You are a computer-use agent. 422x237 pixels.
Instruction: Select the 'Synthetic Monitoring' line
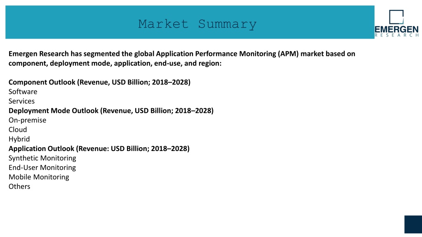(42, 158)
